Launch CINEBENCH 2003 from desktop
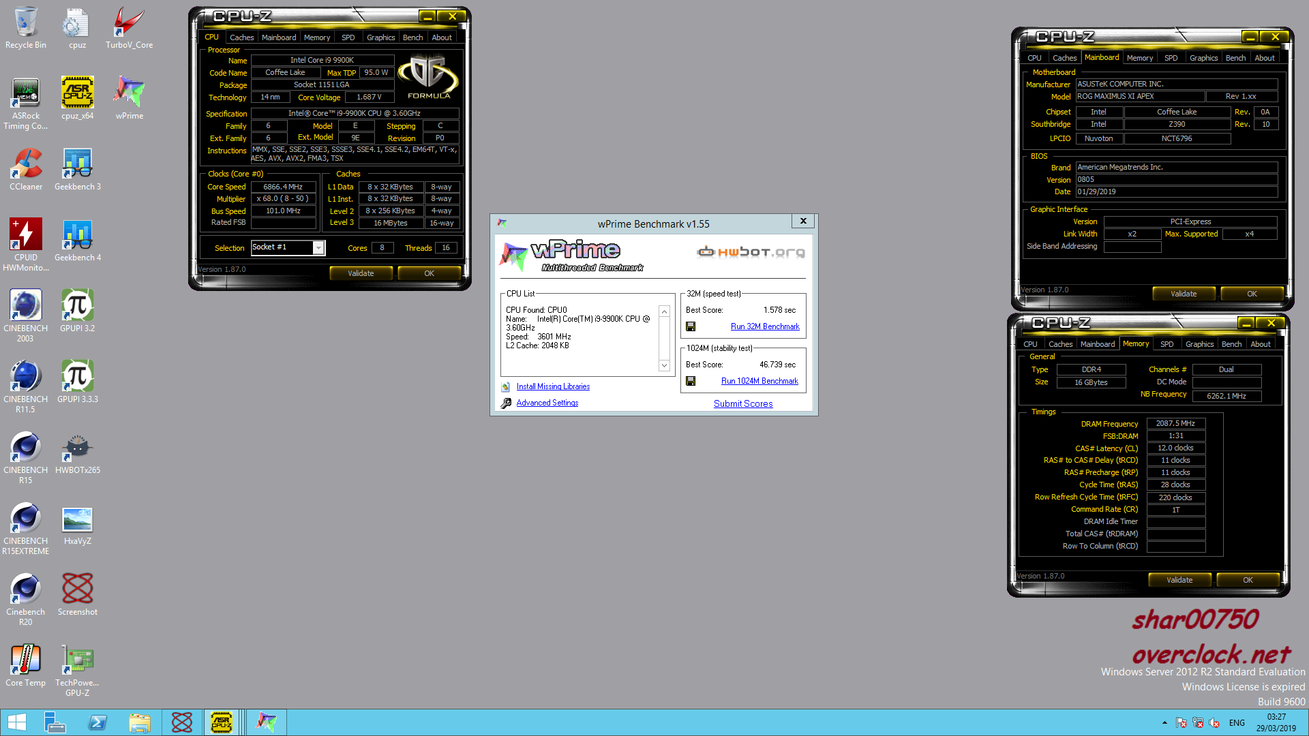1309x736 pixels. click(x=26, y=316)
